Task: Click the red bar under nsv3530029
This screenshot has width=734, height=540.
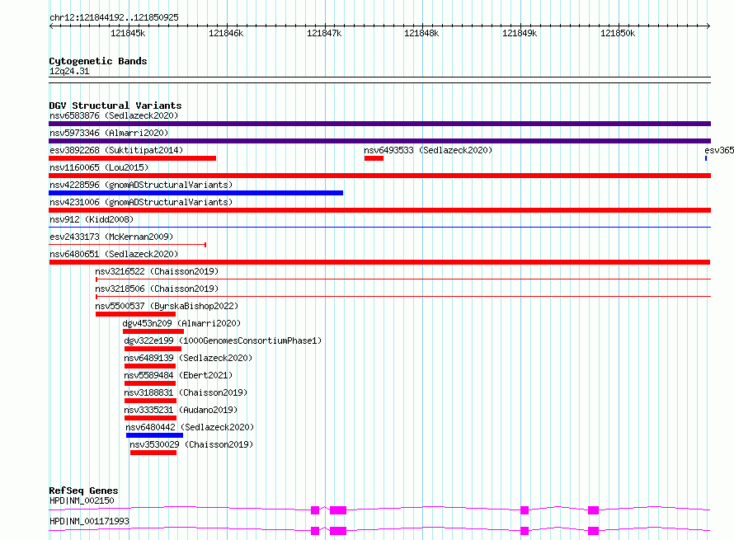Action: (153, 453)
